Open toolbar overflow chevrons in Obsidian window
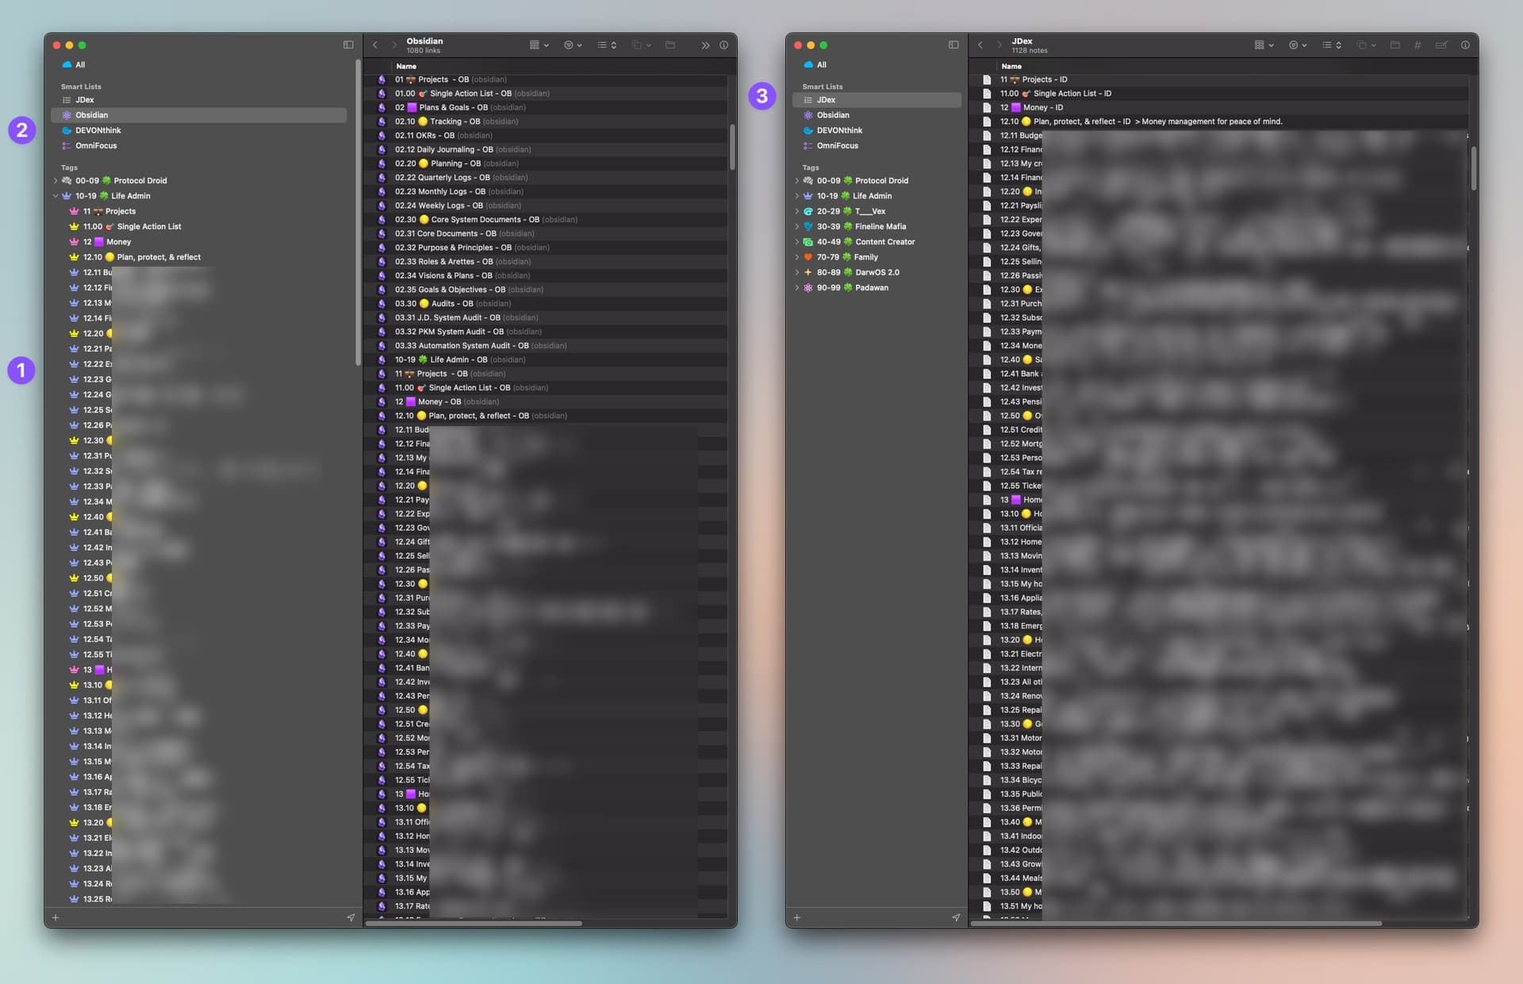 (x=705, y=45)
